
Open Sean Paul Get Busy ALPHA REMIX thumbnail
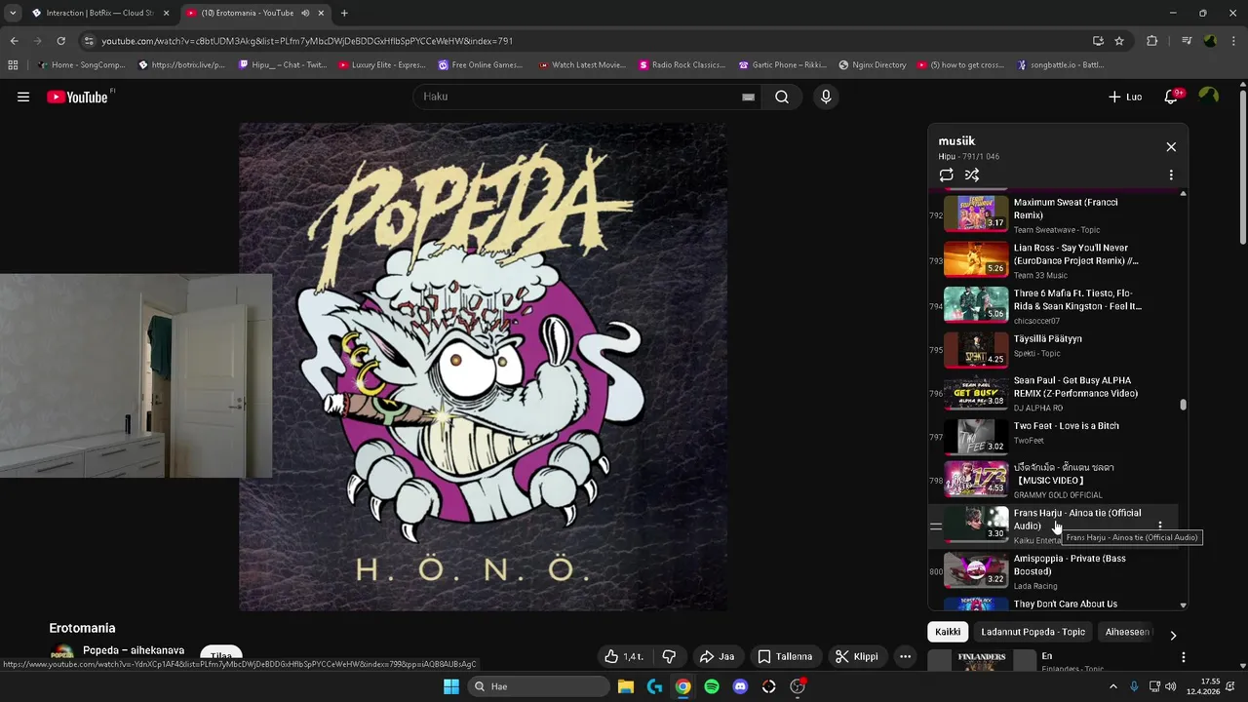[976, 393]
